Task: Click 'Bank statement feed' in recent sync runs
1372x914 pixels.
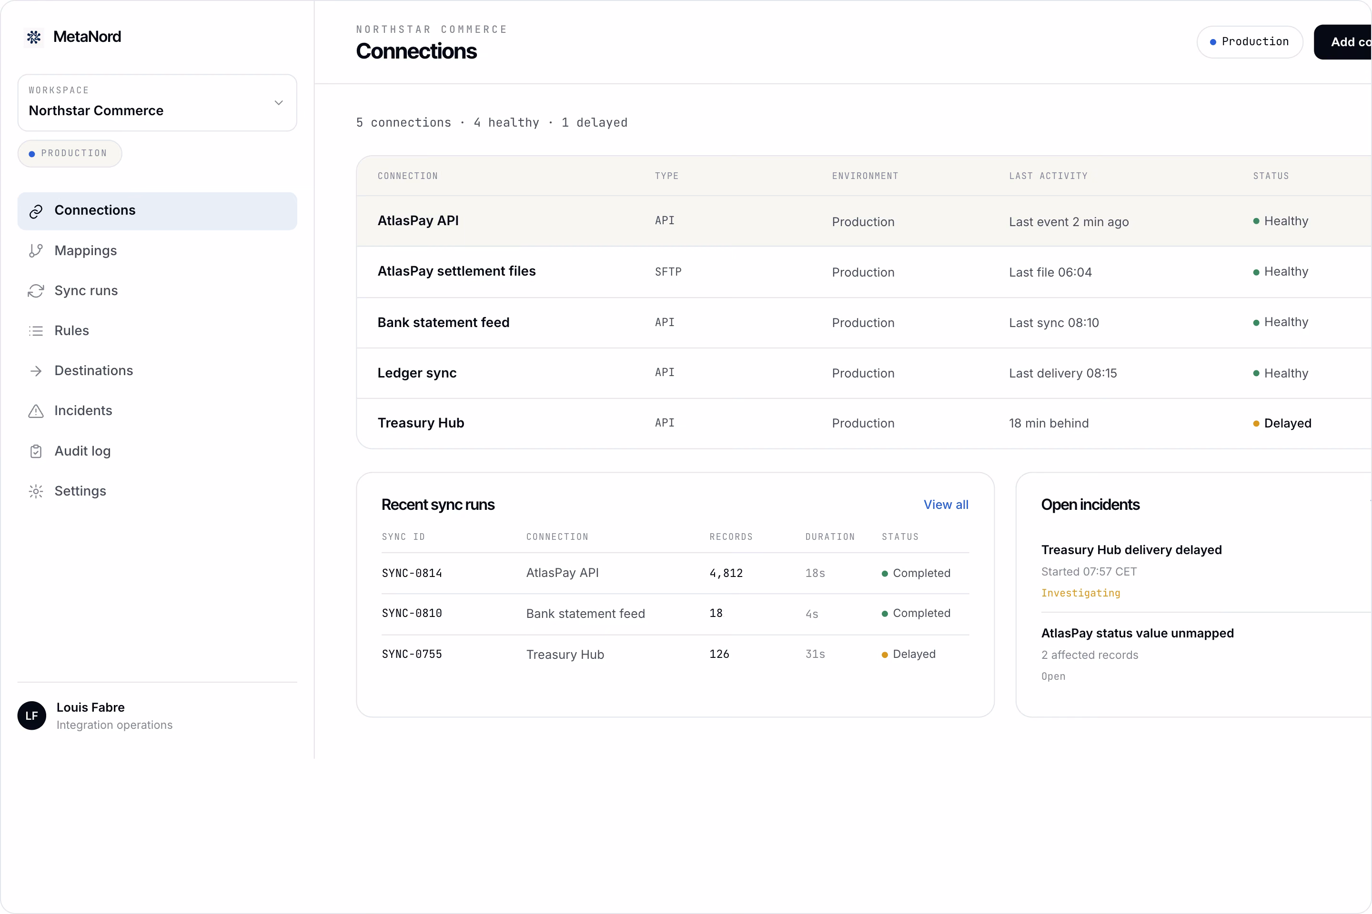Action: pos(585,614)
